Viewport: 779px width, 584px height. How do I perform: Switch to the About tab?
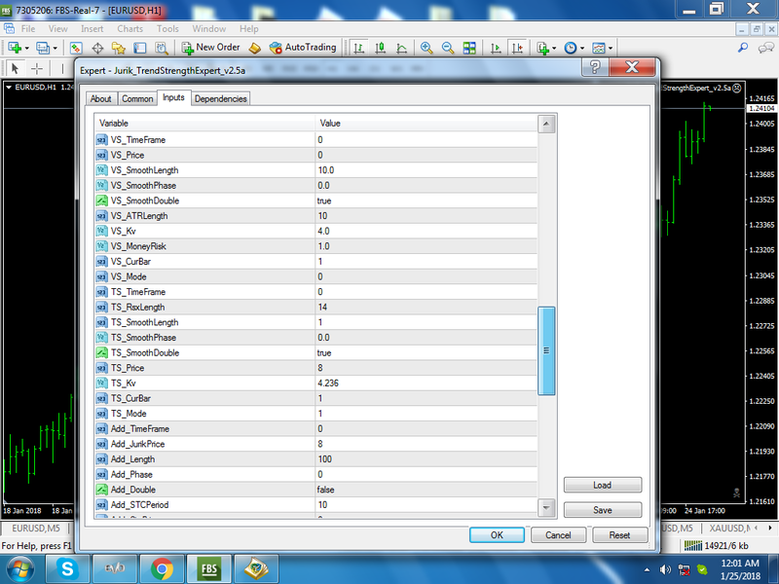click(x=101, y=99)
